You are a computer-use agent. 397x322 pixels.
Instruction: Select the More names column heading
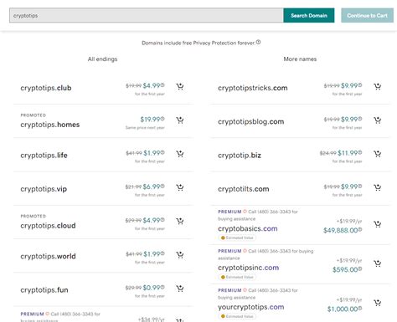pos(300,59)
